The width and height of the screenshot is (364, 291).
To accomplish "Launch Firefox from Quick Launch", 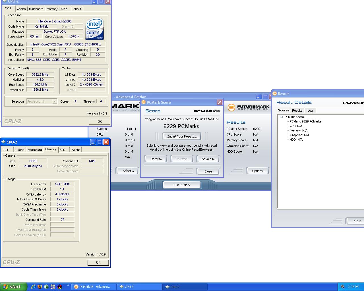I will [x=40, y=287].
